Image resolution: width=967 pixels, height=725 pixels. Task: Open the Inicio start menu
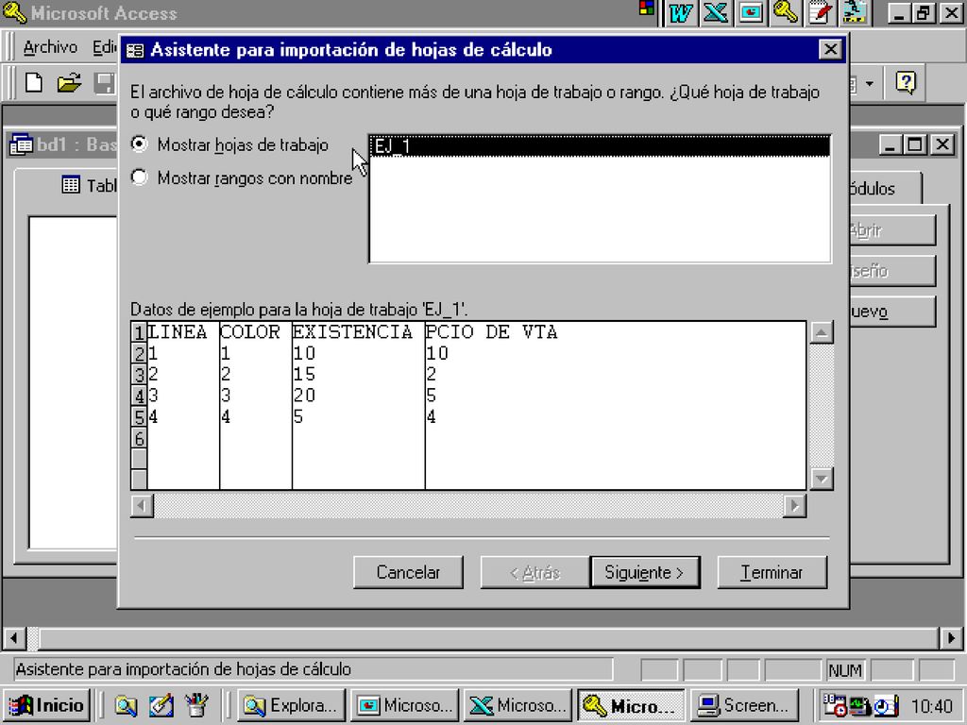(47, 705)
